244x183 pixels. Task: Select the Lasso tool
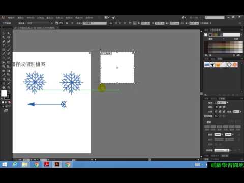tap(9, 37)
